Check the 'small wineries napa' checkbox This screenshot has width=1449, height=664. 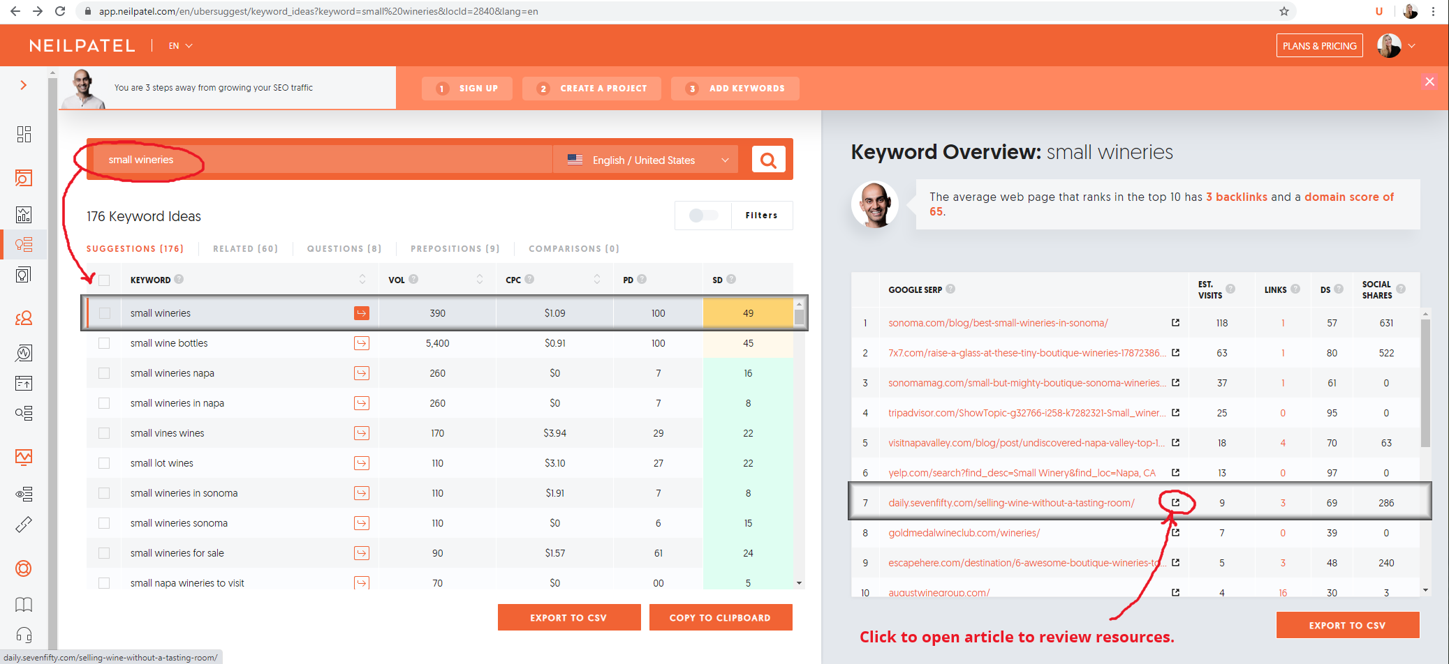click(x=104, y=373)
